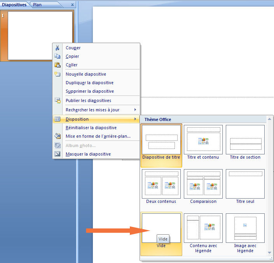Click the Coller clipboard icon
Image resolution: width=274 pixels, height=263 pixels.
pyautogui.click(x=58, y=65)
